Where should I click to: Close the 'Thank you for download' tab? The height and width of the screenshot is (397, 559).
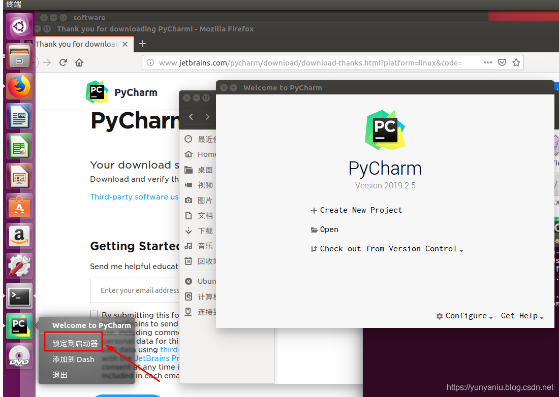125,44
